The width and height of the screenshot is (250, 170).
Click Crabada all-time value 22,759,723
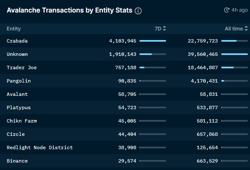point(203,41)
